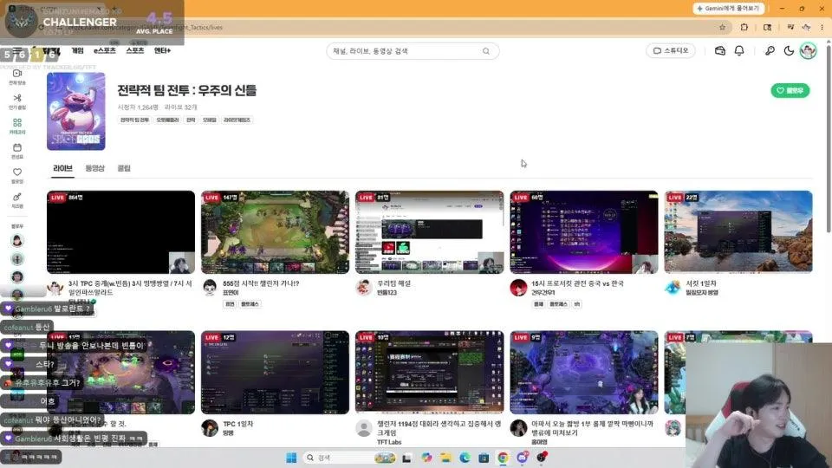Click the key icon in header

pyautogui.click(x=770, y=51)
